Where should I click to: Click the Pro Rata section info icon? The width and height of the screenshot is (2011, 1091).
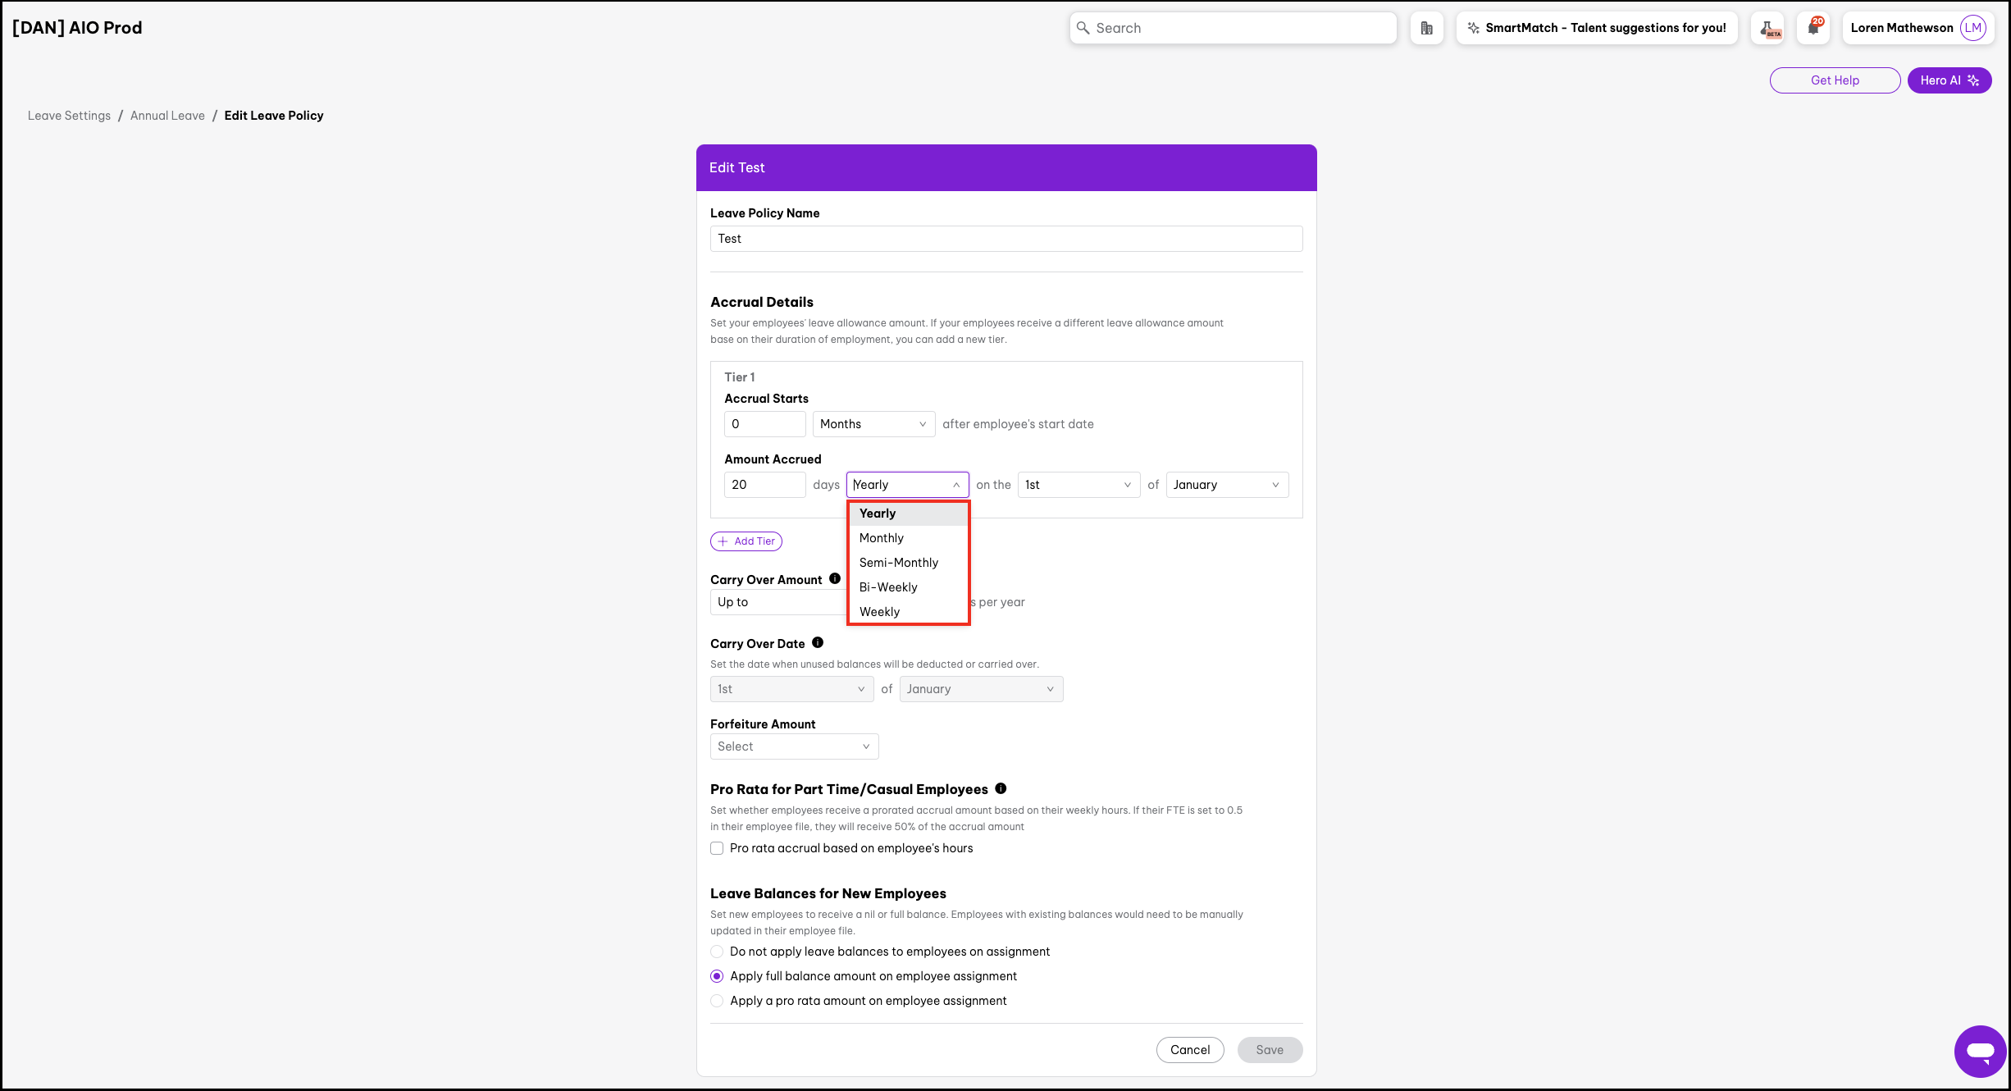tap(1001, 788)
